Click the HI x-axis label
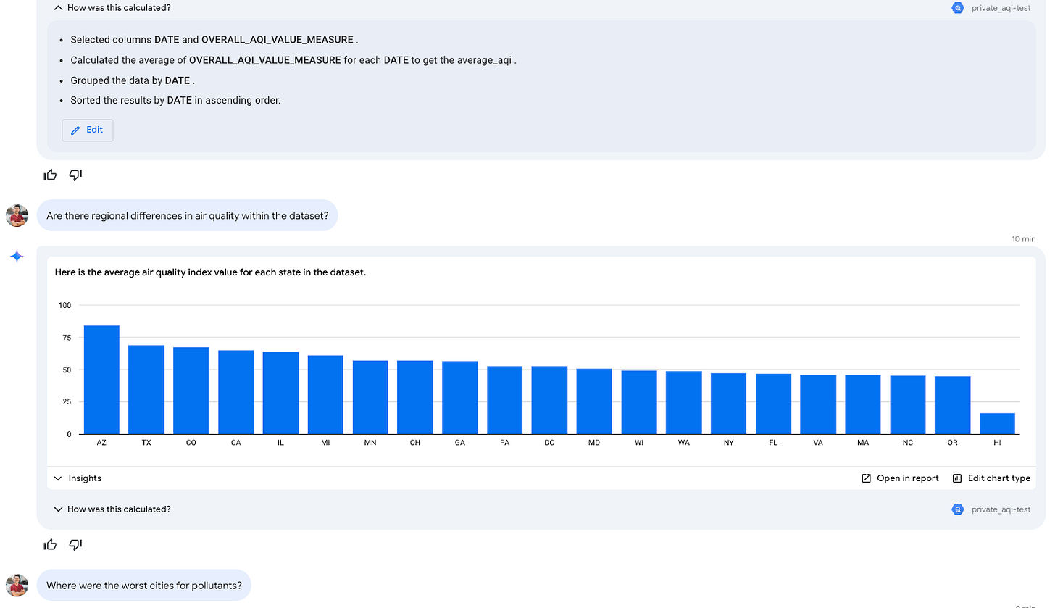This screenshot has height=608, width=1055. coord(998,442)
